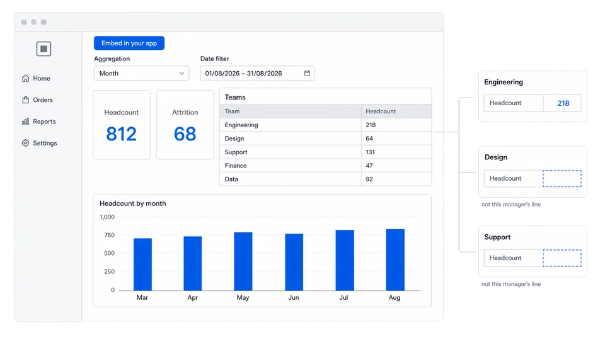This screenshot has width=605, height=340.
Task: Click the 218 cell in Teams table
Action: [x=396, y=125]
